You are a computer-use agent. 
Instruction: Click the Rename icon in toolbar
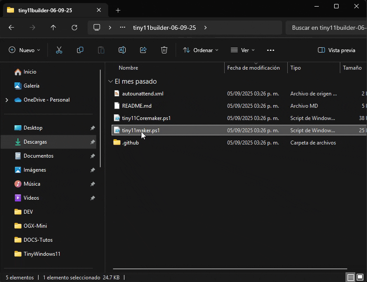coord(122,50)
